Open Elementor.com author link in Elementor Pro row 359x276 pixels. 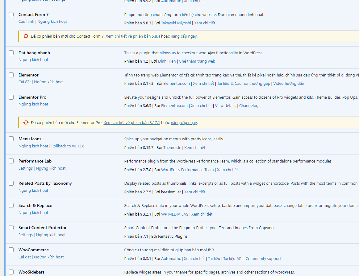(174, 105)
